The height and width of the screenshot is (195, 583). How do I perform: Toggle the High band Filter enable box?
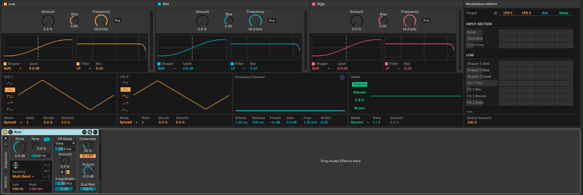point(387,64)
